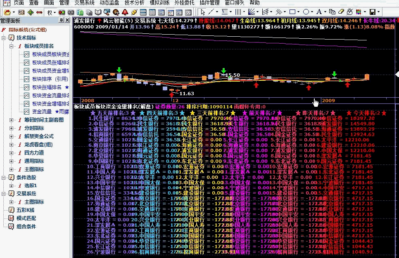Image resolution: width=399 pixels, height=258 pixels.
Task: Open the 查看 menu
Action: (33, 2)
